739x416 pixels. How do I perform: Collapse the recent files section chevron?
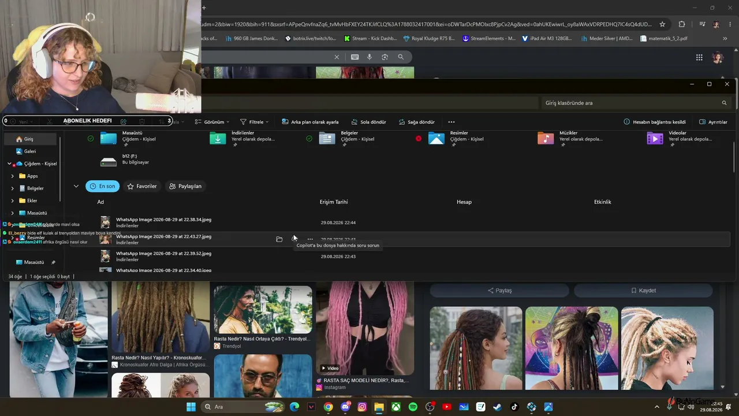coord(76,186)
